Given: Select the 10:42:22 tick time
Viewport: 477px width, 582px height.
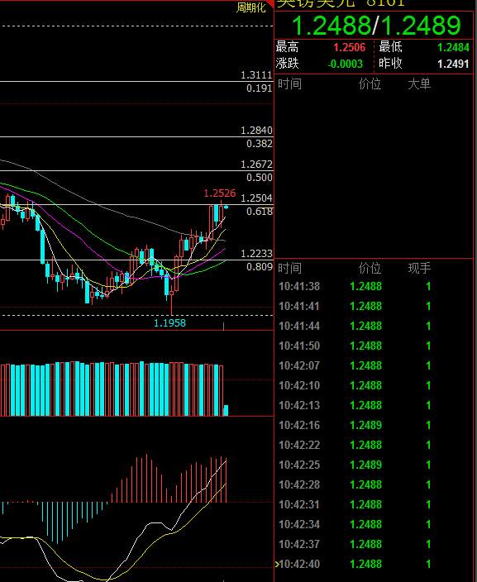Looking at the screenshot, I should coord(299,445).
